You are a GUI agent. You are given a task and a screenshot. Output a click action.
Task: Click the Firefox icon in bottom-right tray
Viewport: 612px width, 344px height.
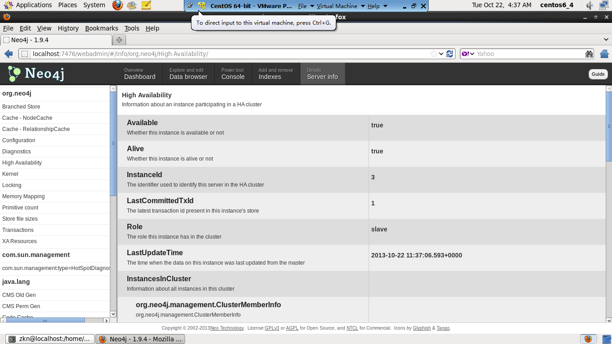click(x=588, y=339)
